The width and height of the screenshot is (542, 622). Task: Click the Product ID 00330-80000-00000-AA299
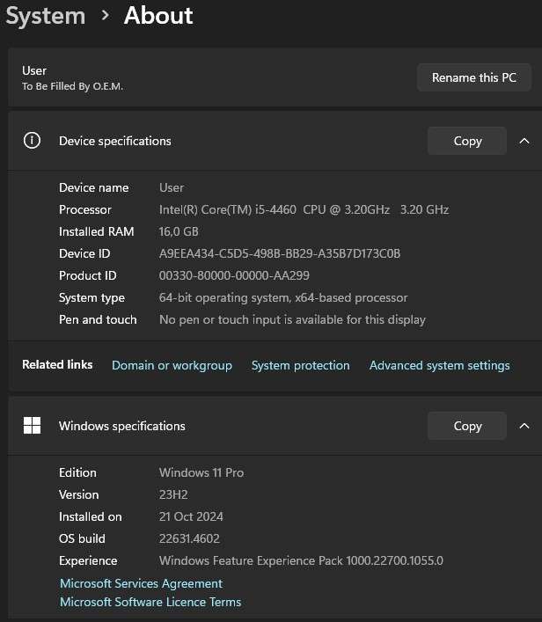234,275
